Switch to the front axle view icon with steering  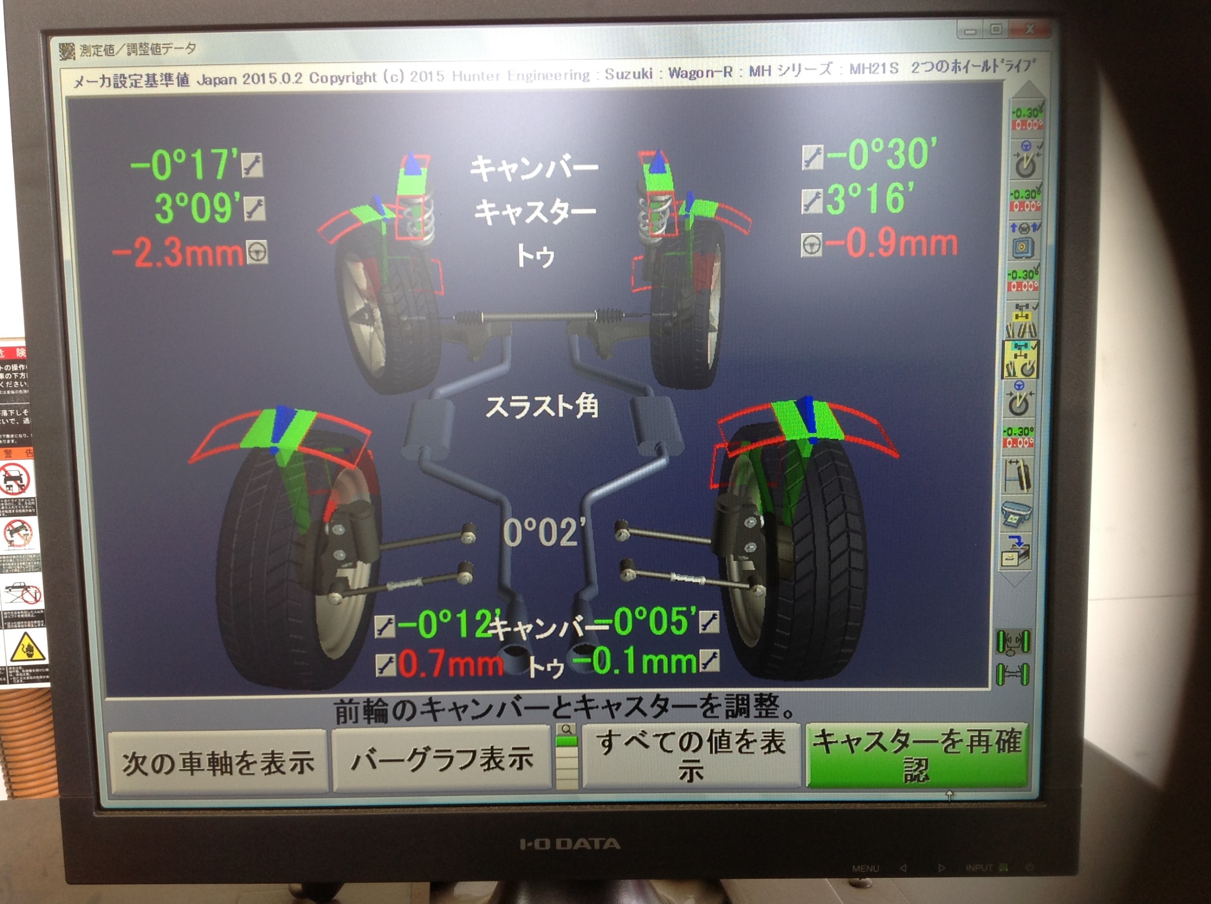click(x=1014, y=642)
